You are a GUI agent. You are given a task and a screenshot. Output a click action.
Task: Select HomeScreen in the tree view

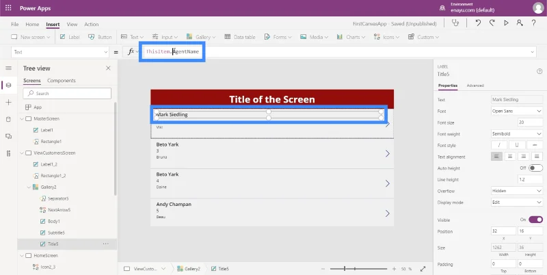coord(45,255)
